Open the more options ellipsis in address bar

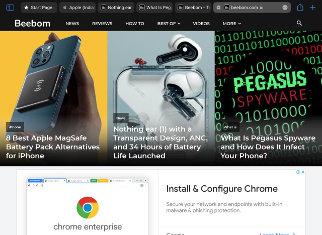pos(285,8)
